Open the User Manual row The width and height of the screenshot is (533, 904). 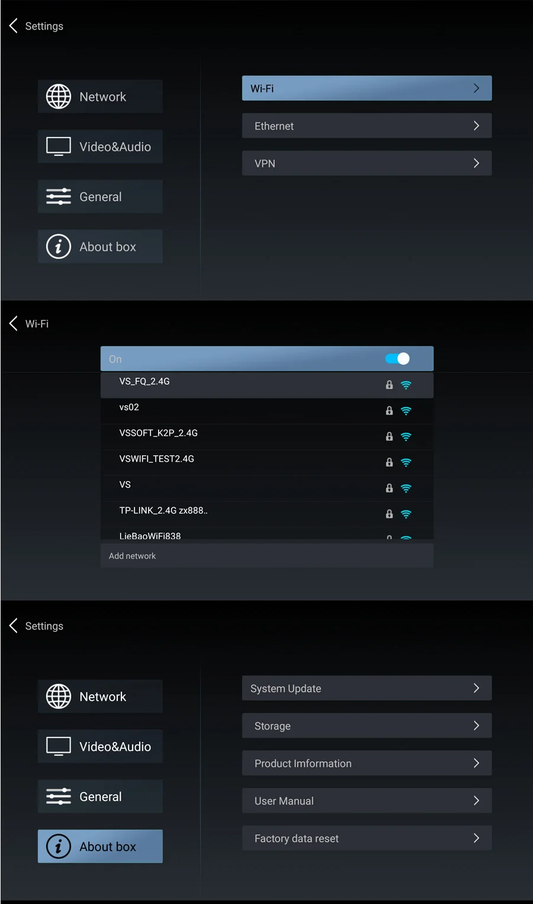(x=367, y=801)
